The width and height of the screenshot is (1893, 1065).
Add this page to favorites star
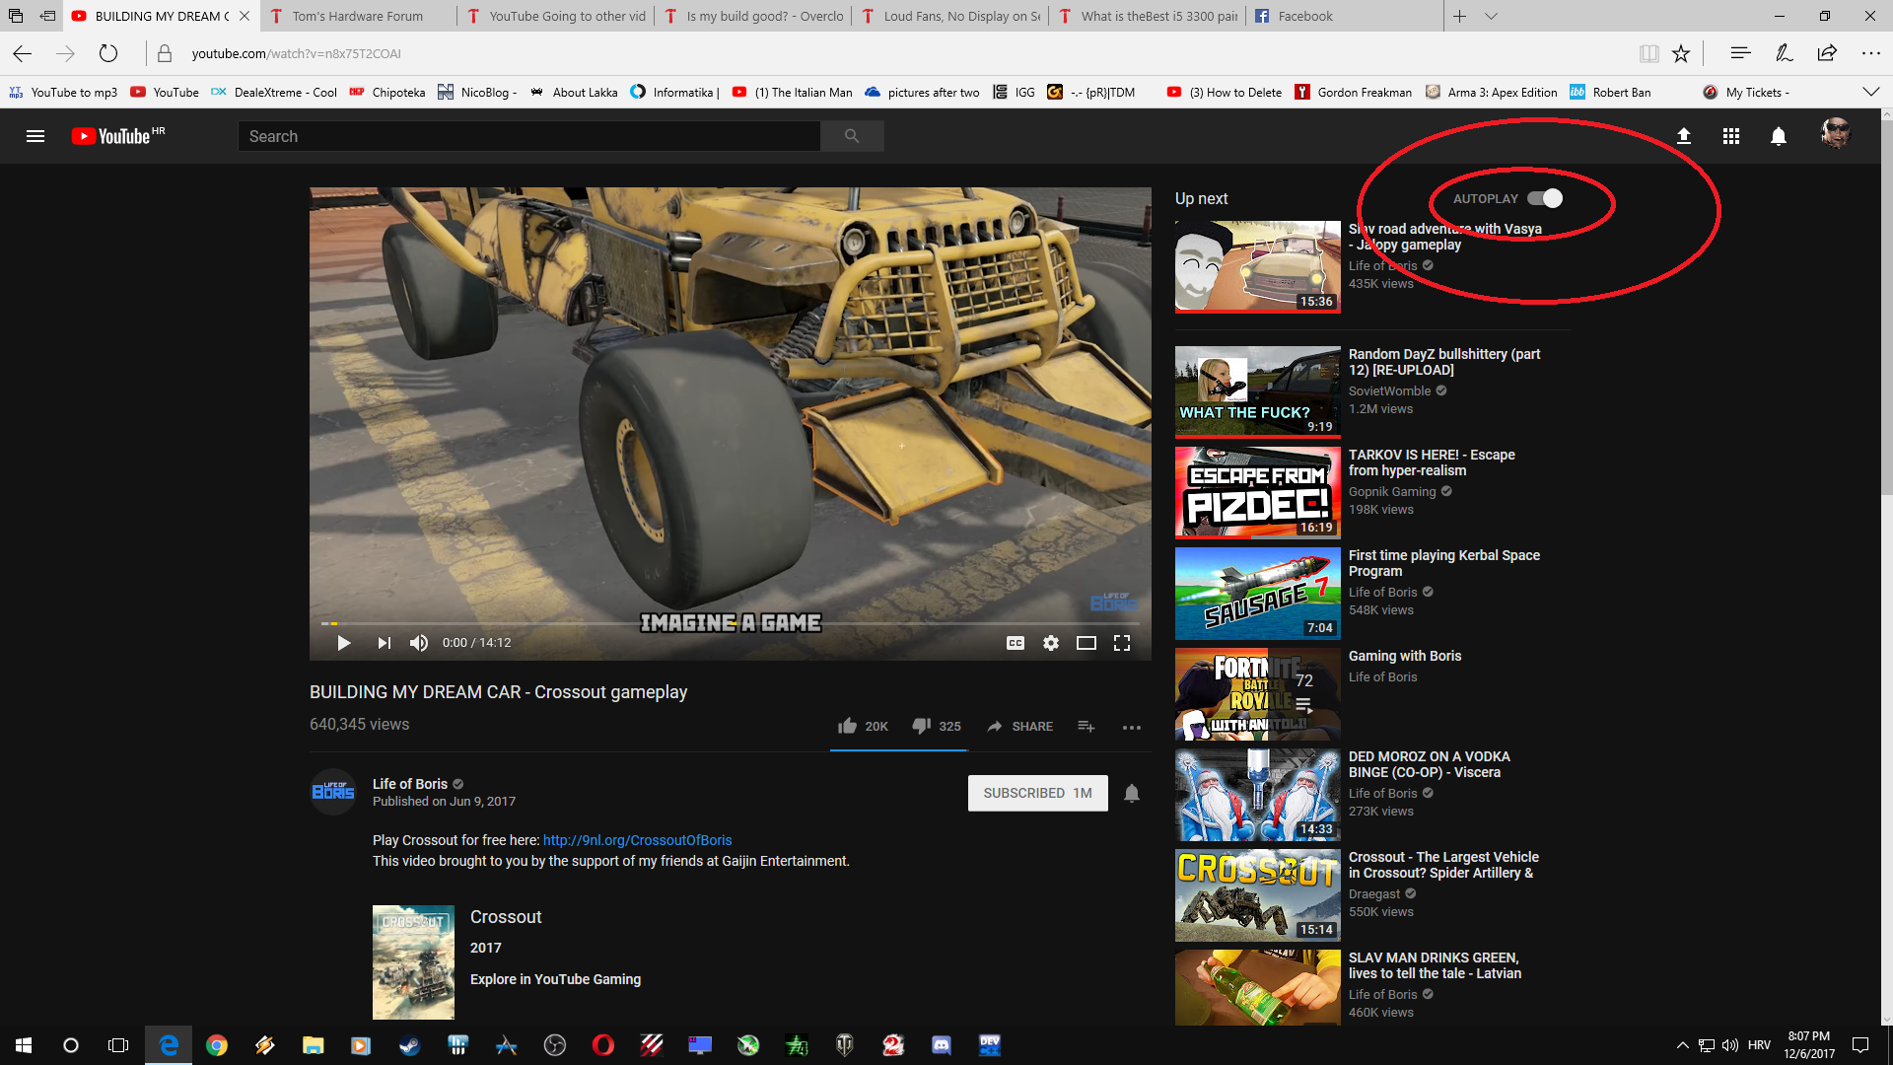pos(1681,53)
